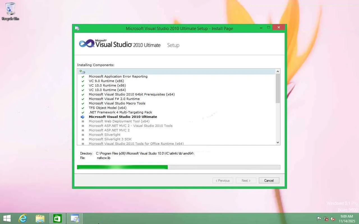Minimize the Visual Studio Setup window
Viewport: 359px width, 224px height.
(261, 27)
